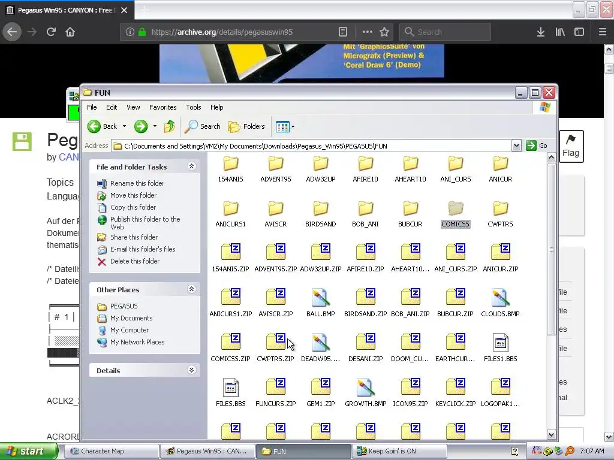The height and width of the screenshot is (460, 614).
Task: Open Explorer Search pane
Action: 203,126
